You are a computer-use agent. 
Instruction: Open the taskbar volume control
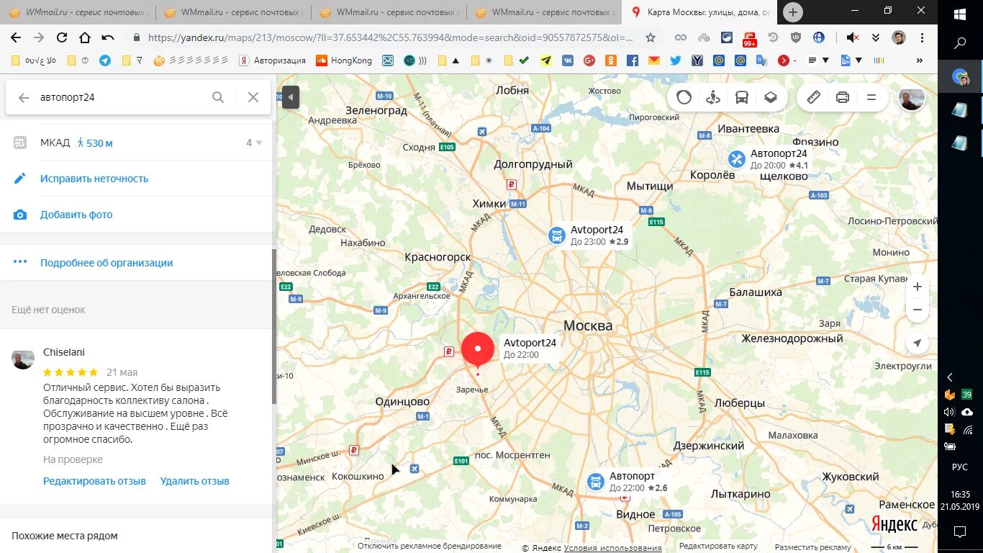click(x=949, y=412)
